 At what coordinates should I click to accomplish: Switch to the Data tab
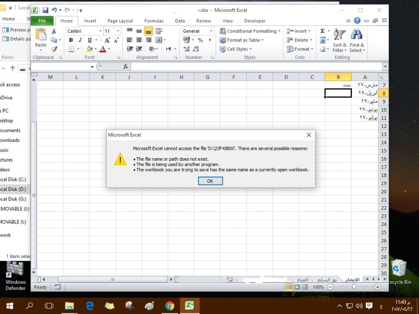pyautogui.click(x=180, y=21)
